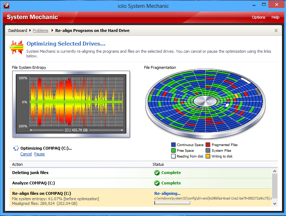Select the Analyze COMPAQ (C:) row

tap(140, 183)
